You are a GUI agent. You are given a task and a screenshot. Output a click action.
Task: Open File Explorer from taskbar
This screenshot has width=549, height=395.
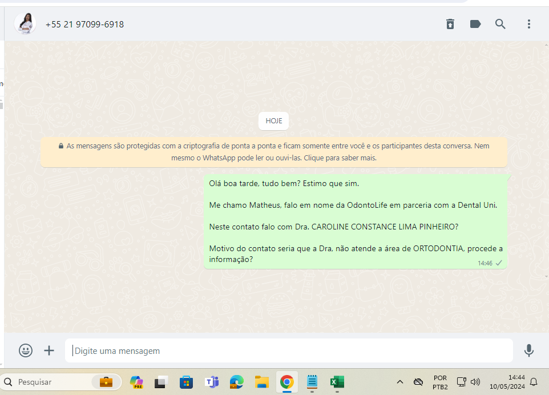click(x=261, y=382)
